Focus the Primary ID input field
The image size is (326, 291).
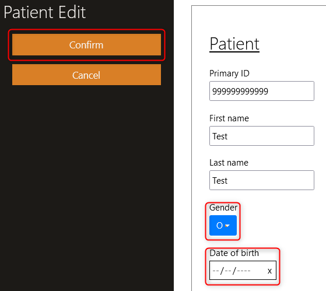(262, 91)
